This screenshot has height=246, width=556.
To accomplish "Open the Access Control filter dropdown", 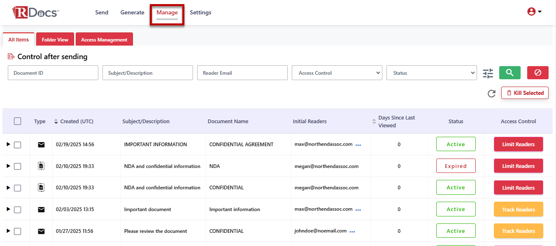I will click(x=337, y=73).
